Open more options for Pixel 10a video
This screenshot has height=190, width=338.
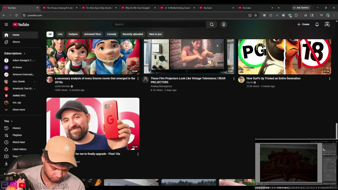click(x=138, y=154)
